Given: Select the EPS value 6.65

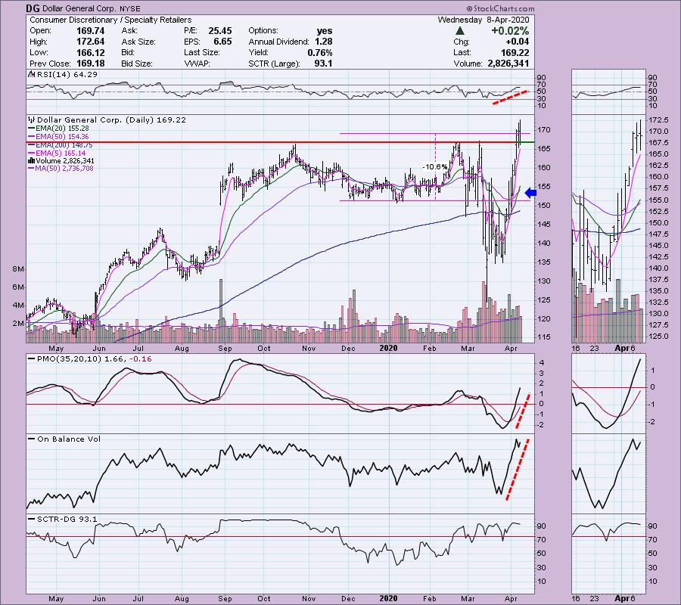Looking at the screenshot, I should 222,42.
